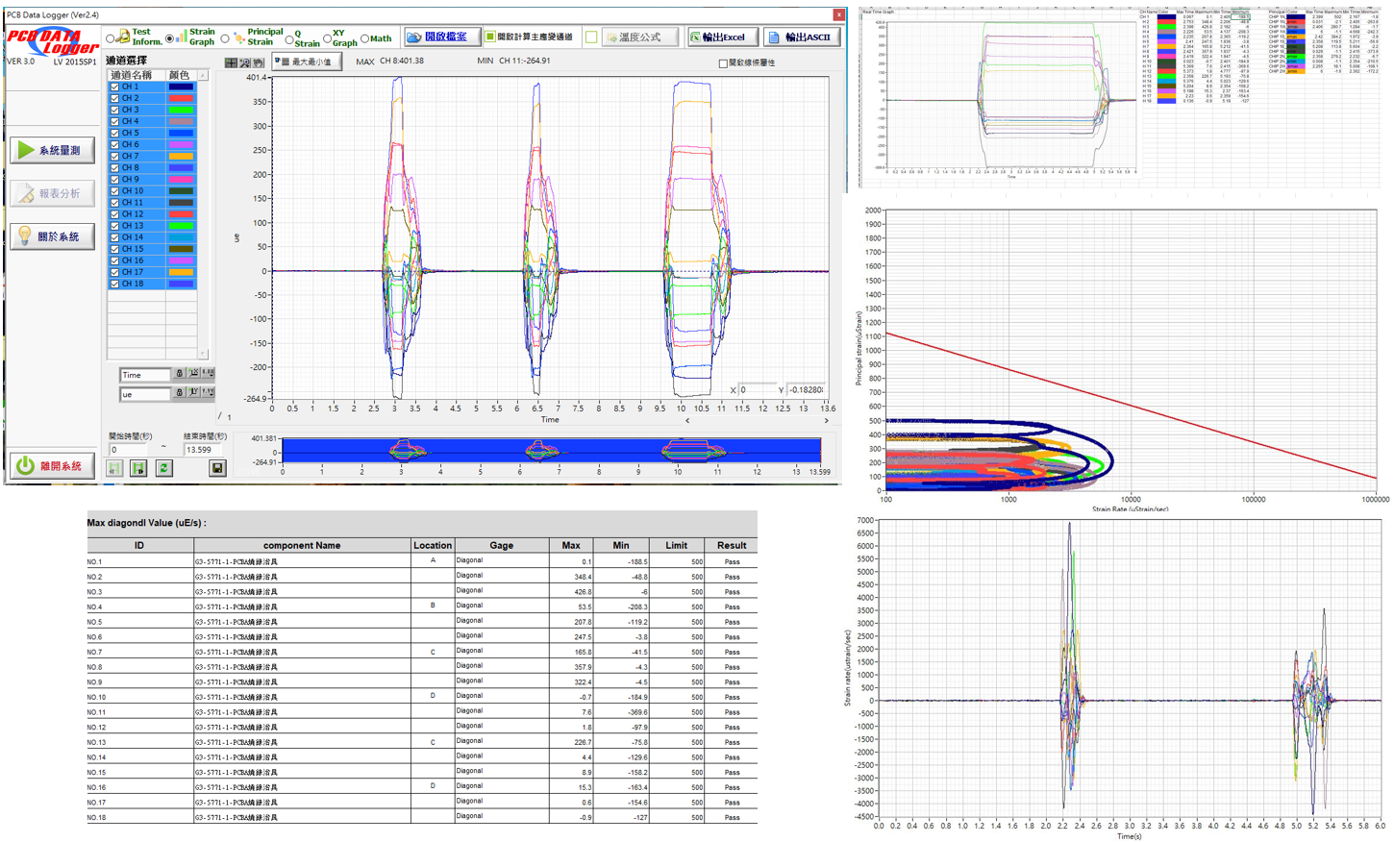Click the channel list scrollbar down arrow
The width and height of the screenshot is (1394, 842).
(203, 353)
